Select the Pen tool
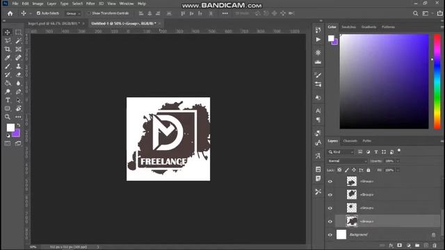The image size is (445, 250). click(19, 92)
